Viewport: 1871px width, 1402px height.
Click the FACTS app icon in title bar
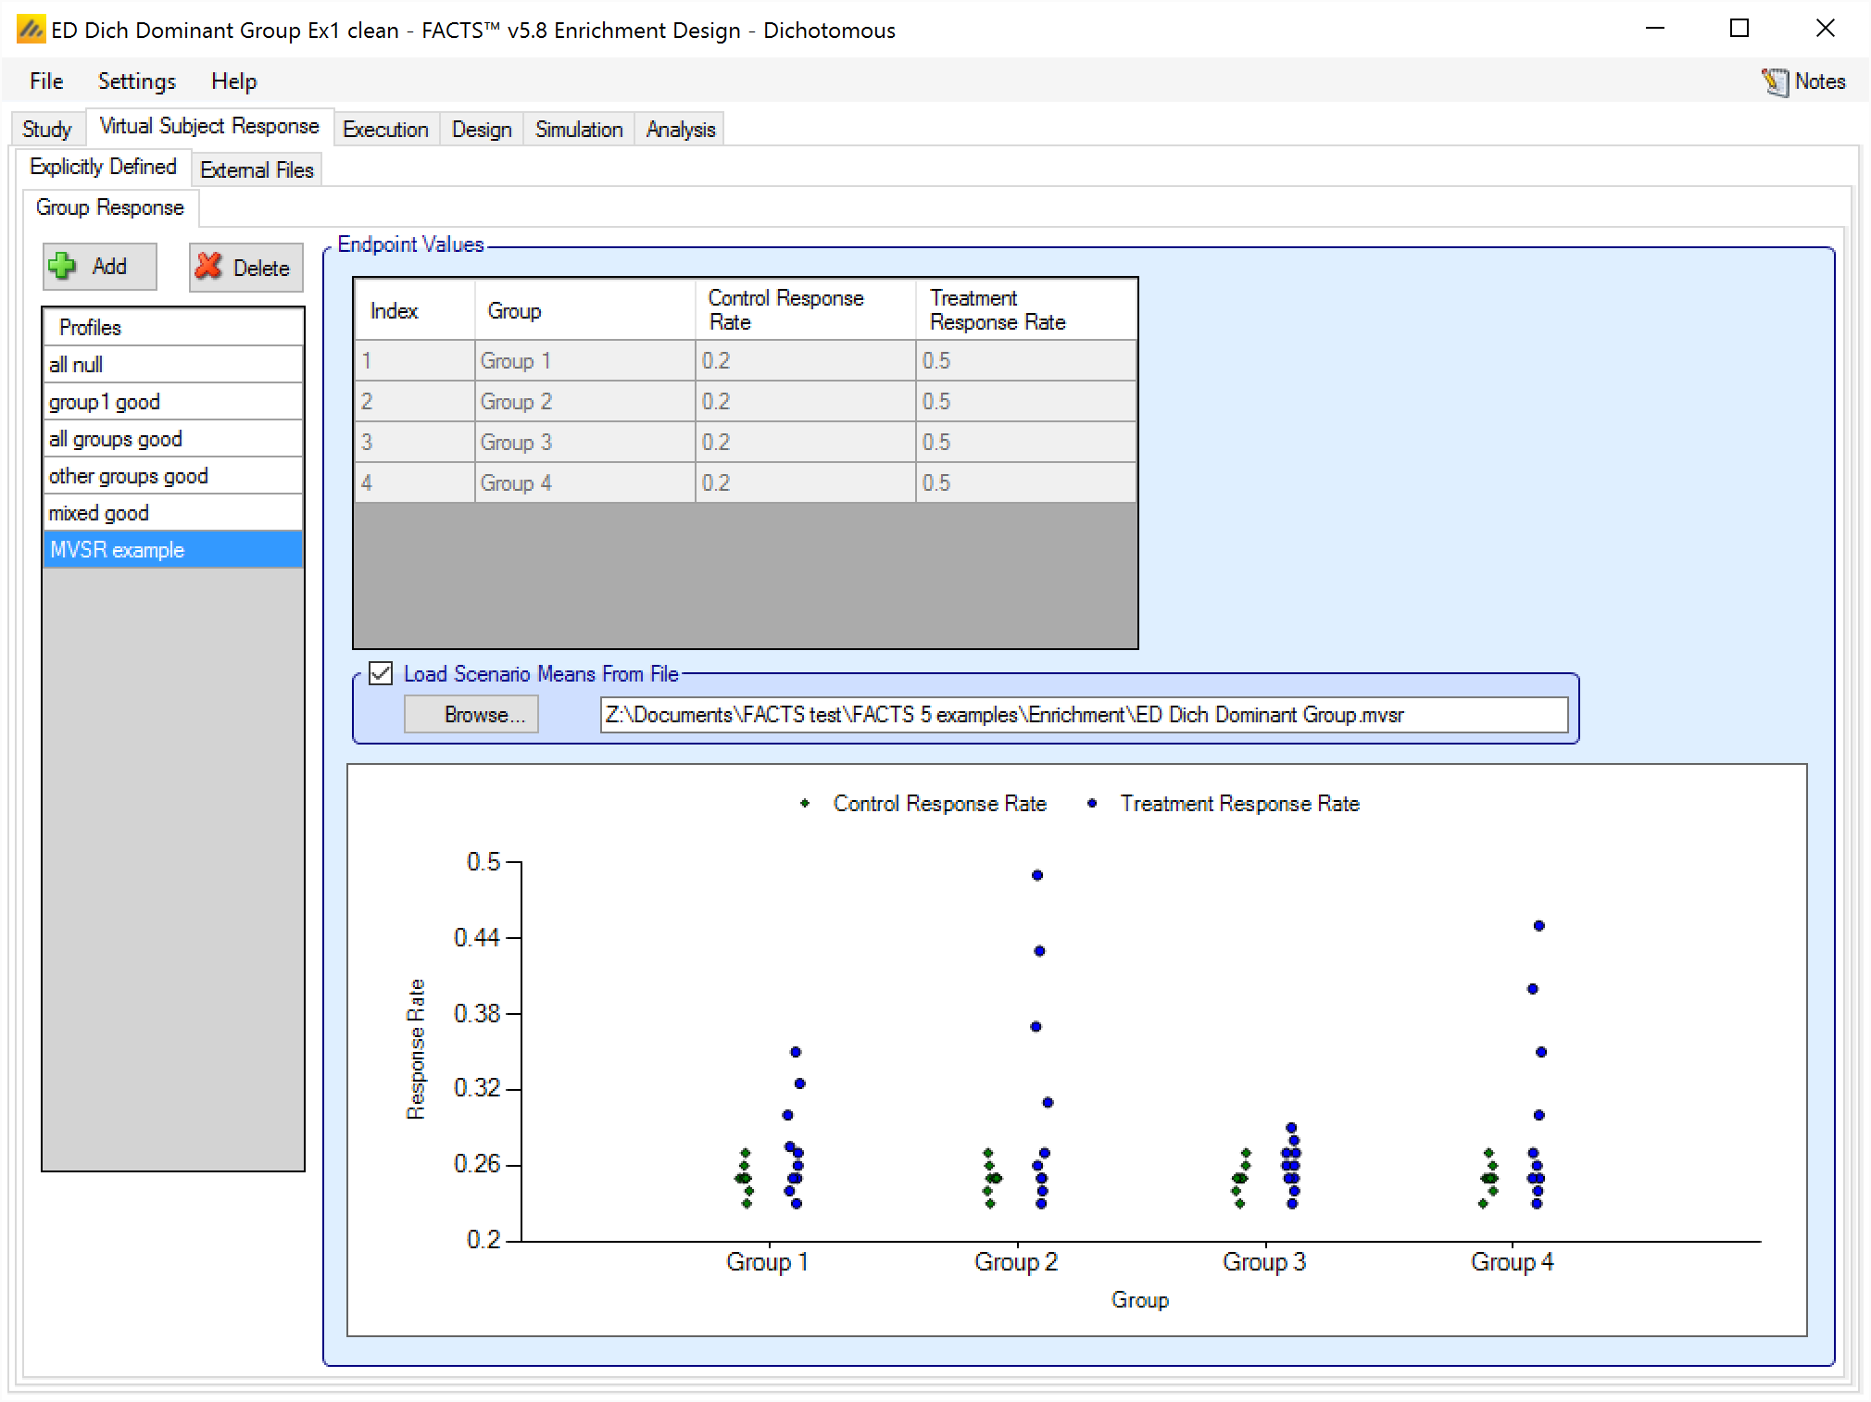coord(31,30)
